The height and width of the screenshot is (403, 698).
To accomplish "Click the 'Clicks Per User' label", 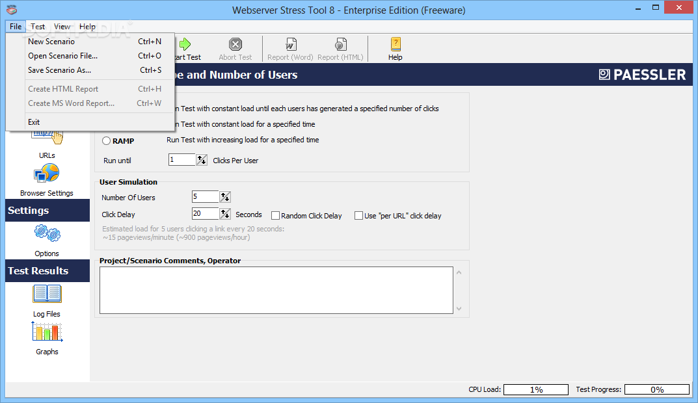I will [x=235, y=161].
